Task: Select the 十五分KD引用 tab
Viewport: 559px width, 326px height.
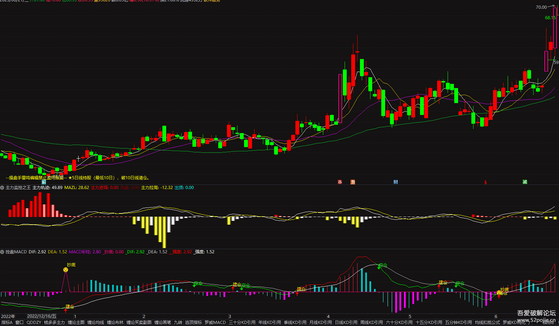Action: pyautogui.click(x=429, y=323)
